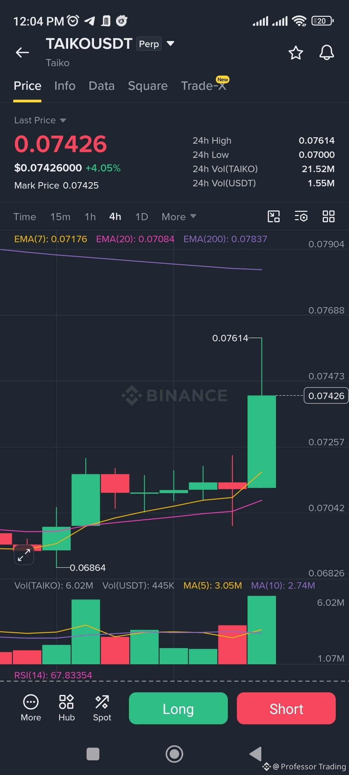Viewport: 349px width, 775px height.
Task: Tap the Vol(TAIKO) 6.02M label
Action: [54, 585]
